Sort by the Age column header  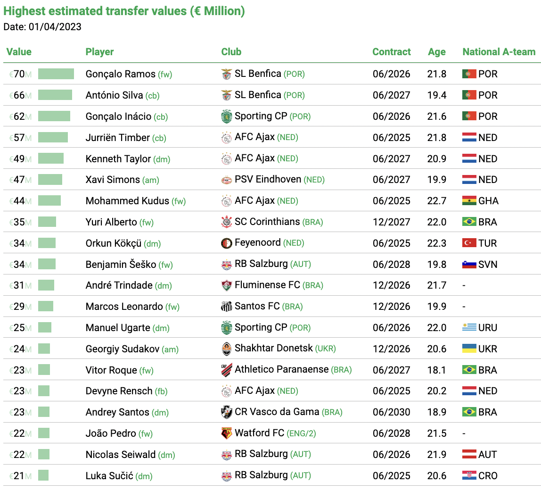click(x=437, y=52)
